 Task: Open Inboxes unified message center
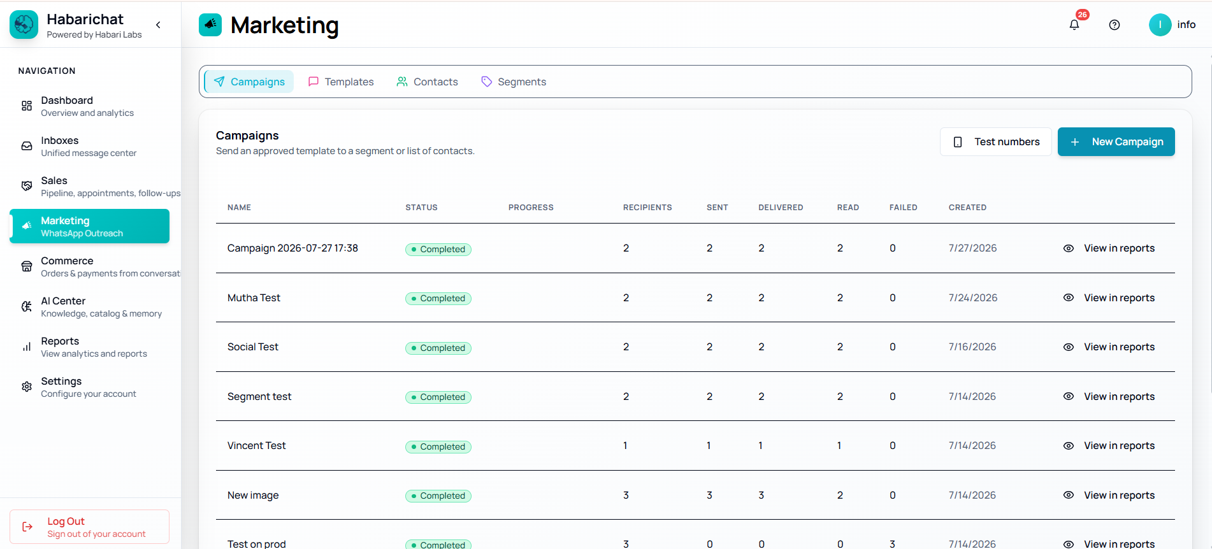click(x=89, y=146)
